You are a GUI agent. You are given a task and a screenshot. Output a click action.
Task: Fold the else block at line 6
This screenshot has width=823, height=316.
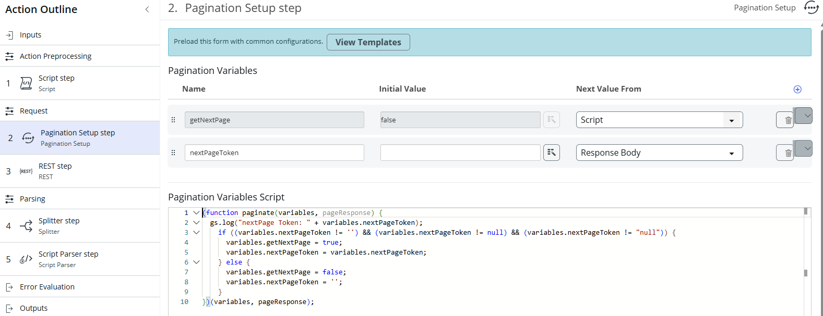click(x=196, y=262)
